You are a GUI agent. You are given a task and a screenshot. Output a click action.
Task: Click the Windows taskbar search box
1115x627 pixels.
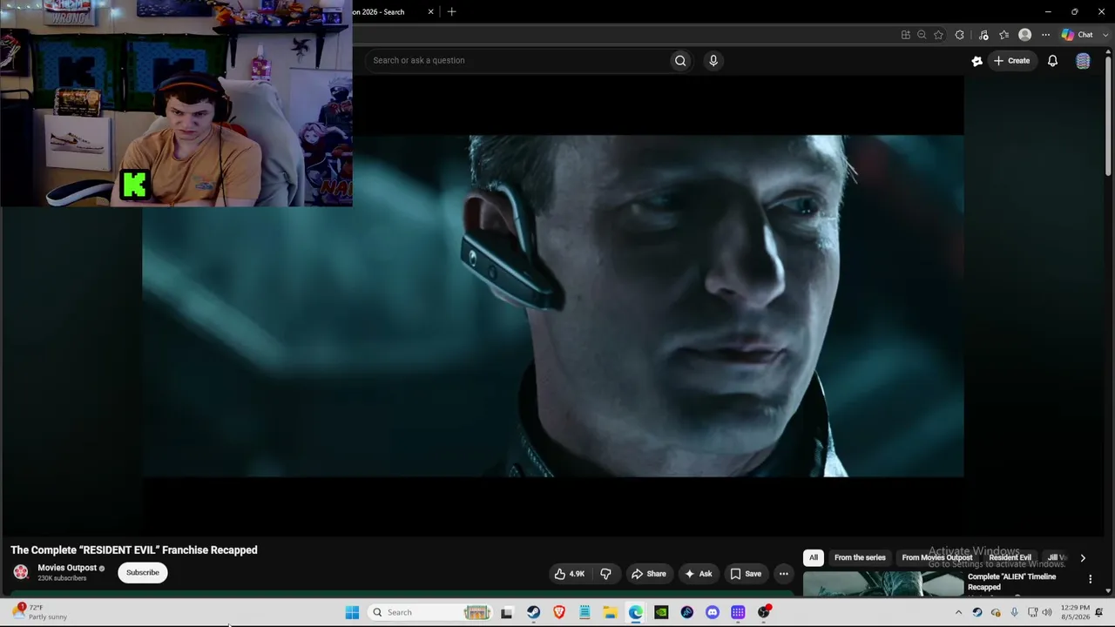[x=429, y=612]
